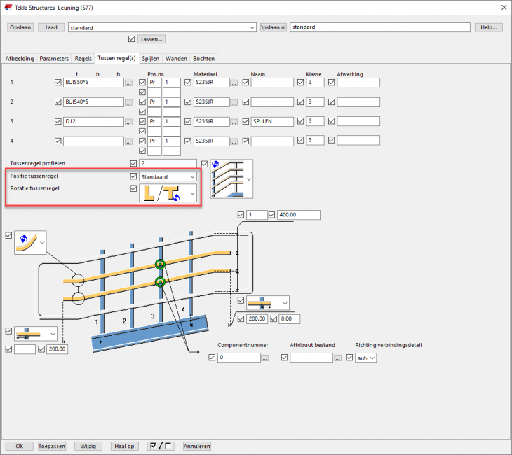Viewport: 512px width, 455px height.
Task: Open the Parameters tab
Action: point(54,59)
